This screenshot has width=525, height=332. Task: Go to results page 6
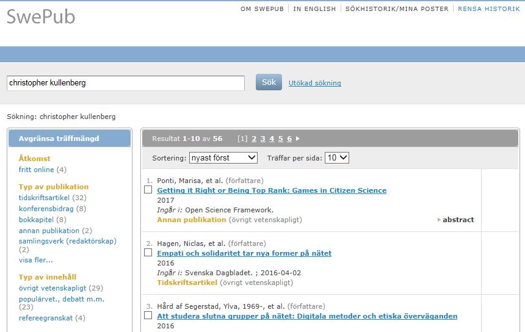point(289,139)
